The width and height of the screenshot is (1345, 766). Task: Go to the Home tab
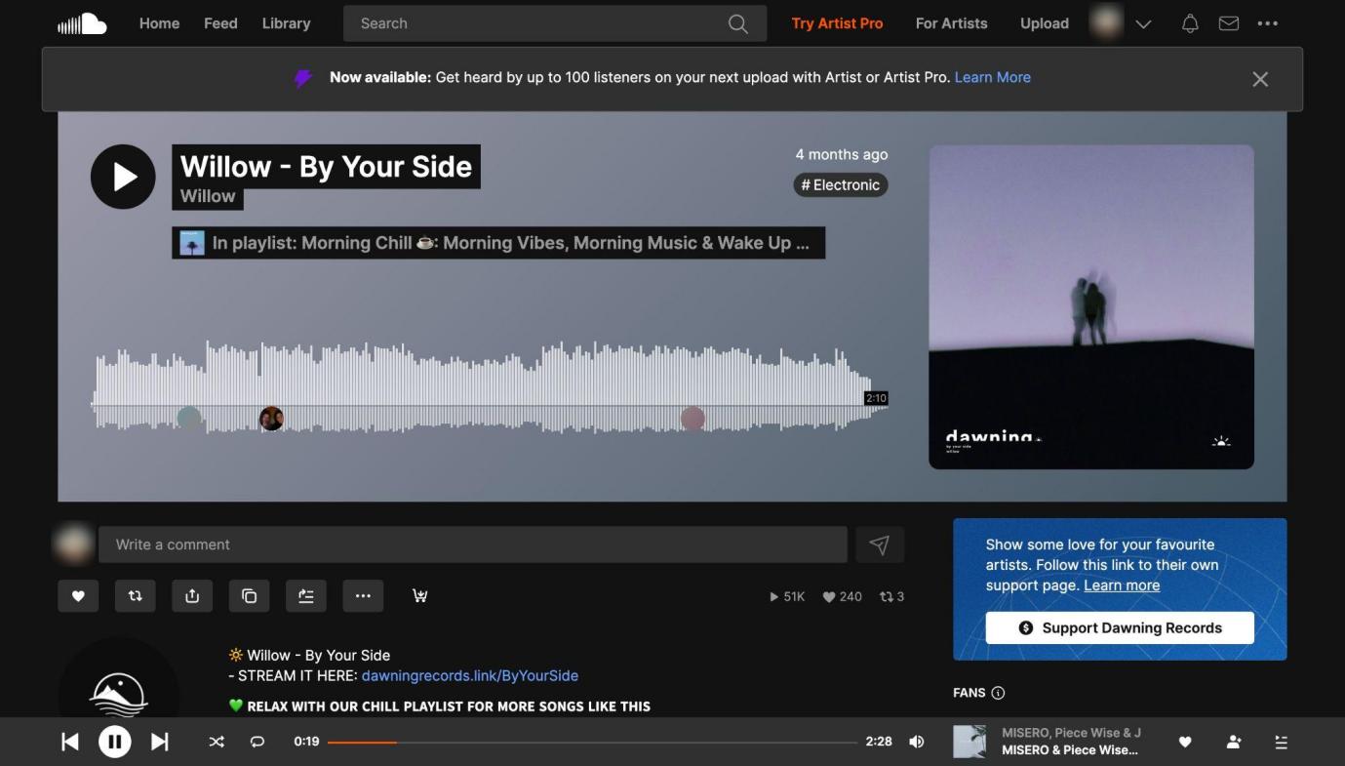point(159,23)
